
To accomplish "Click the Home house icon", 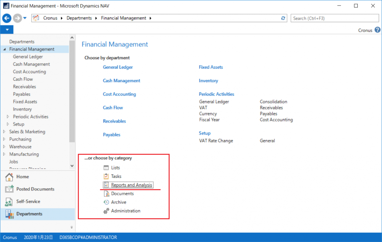I will 9,177.
